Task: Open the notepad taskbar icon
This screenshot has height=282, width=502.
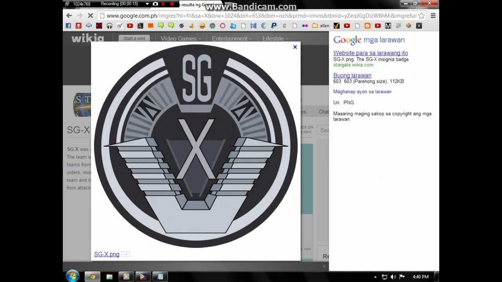Action: [x=160, y=277]
